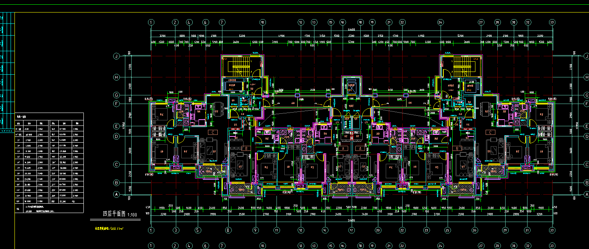Click the top overall dimension 51600
Image resolution: width=589 pixels, height=249 pixels.
tap(351, 29)
